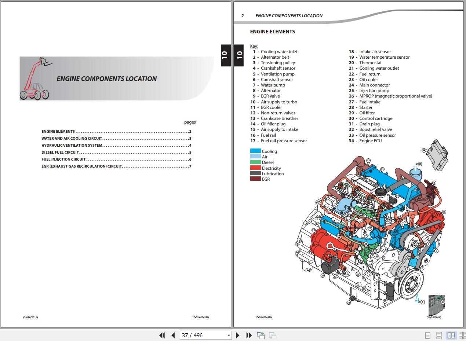
Task: Open DIESEL FUEL CIRCUIT contents entry
Action: [x=60, y=153]
